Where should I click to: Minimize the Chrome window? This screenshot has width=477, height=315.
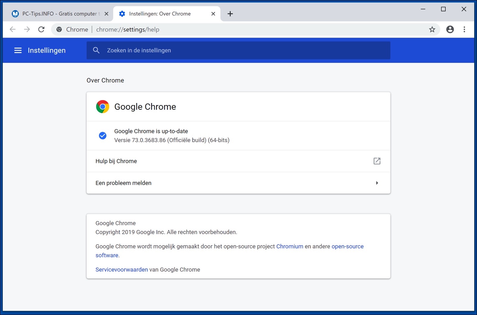423,9
